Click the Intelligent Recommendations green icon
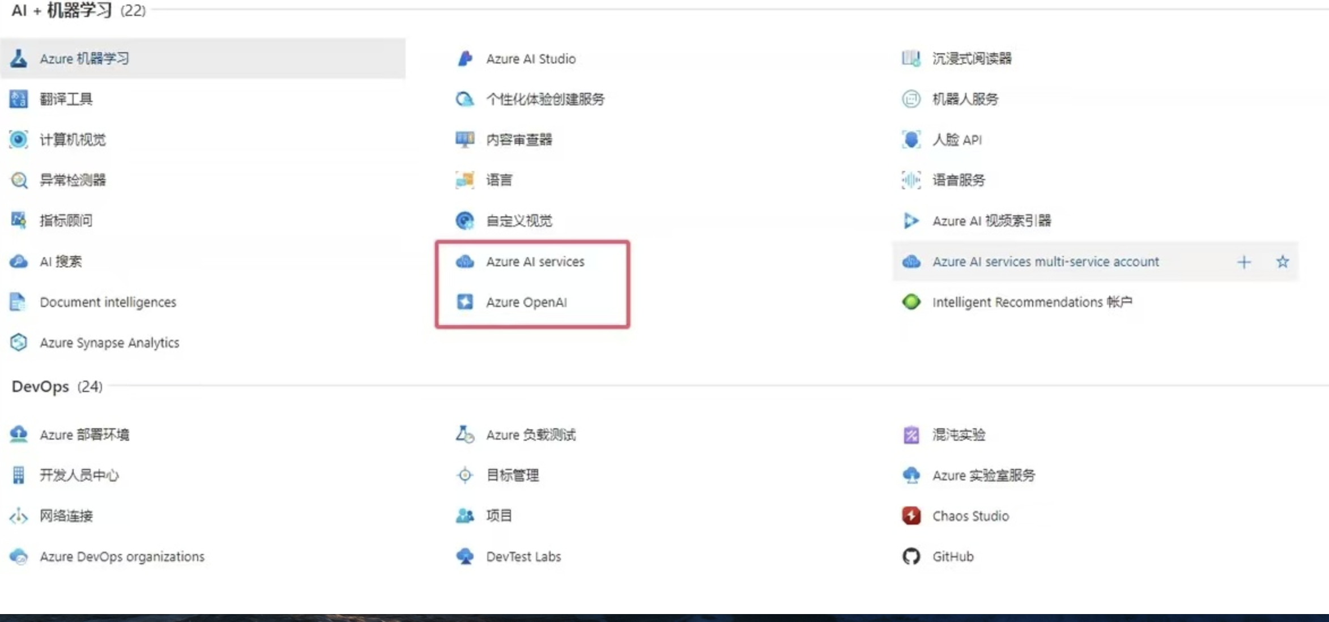The image size is (1329, 622). click(911, 302)
